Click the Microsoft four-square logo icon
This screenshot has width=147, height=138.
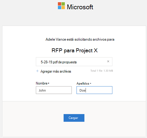point(61,6)
